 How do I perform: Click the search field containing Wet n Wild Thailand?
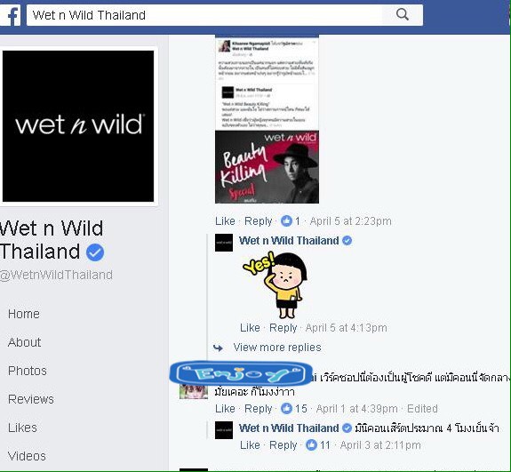(x=204, y=15)
